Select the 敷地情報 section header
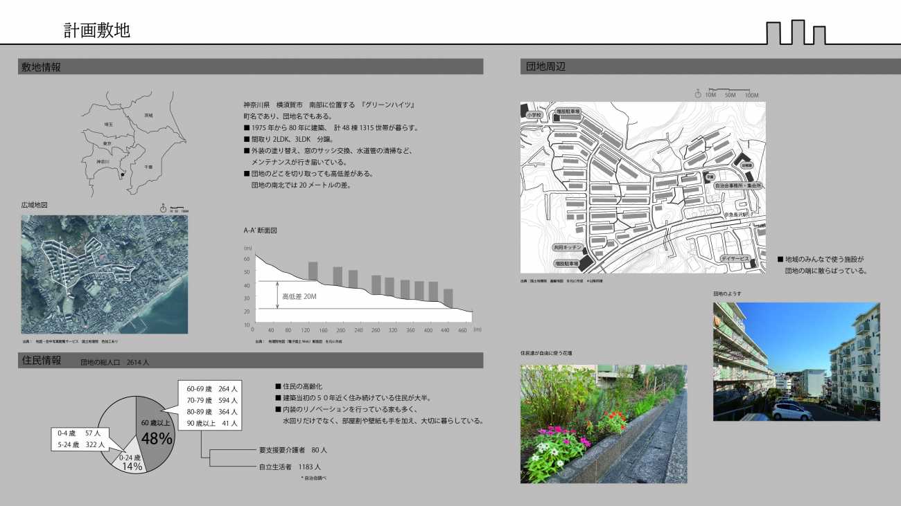Viewport: 901px width, 506px height. click(x=250, y=67)
